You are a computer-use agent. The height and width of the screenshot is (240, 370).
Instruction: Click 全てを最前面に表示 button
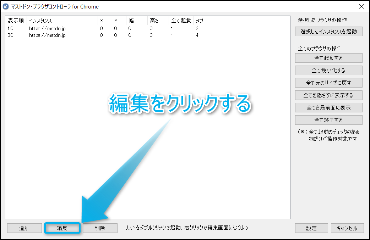[328, 107]
